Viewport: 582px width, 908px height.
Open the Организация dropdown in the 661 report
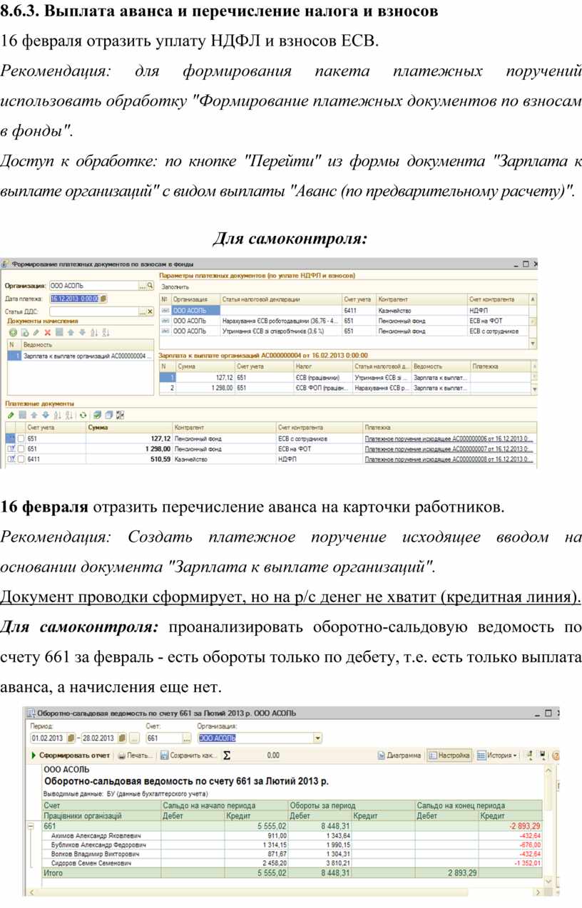[317, 738]
